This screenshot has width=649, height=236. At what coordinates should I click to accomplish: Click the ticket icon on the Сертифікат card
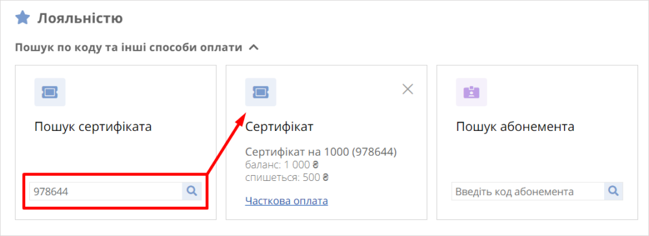click(261, 92)
